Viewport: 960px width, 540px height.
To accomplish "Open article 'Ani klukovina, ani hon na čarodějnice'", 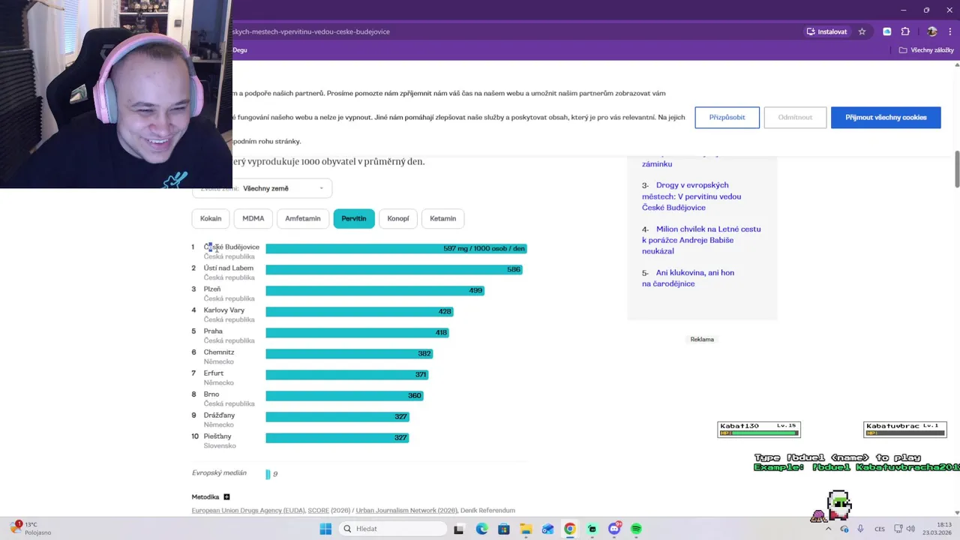I will [688, 278].
